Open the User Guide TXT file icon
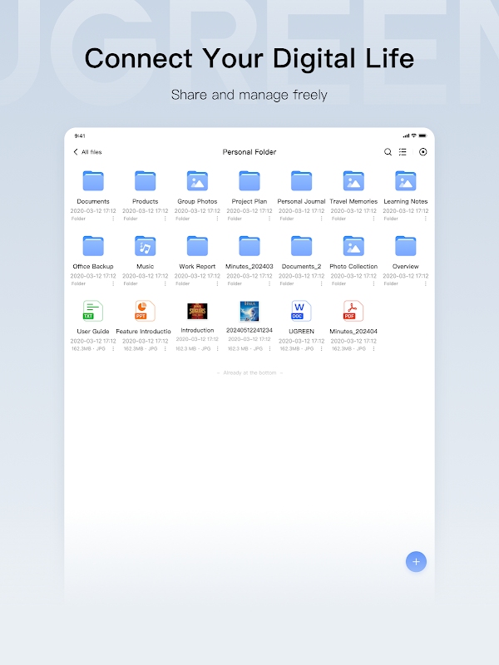The width and height of the screenshot is (499, 665). [93, 311]
